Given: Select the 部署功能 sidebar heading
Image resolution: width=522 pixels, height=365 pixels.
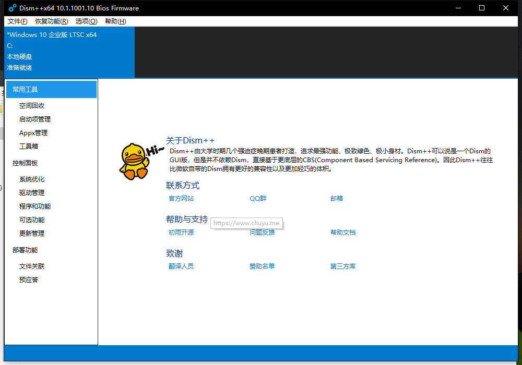Looking at the screenshot, I should point(25,250).
